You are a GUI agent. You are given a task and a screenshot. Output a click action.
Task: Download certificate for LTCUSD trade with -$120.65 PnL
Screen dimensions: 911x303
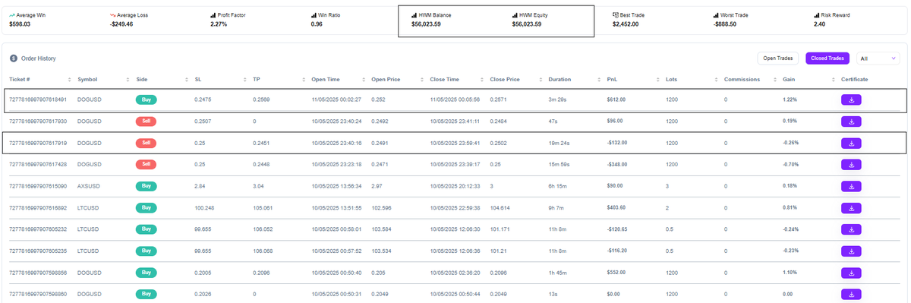pos(851,229)
